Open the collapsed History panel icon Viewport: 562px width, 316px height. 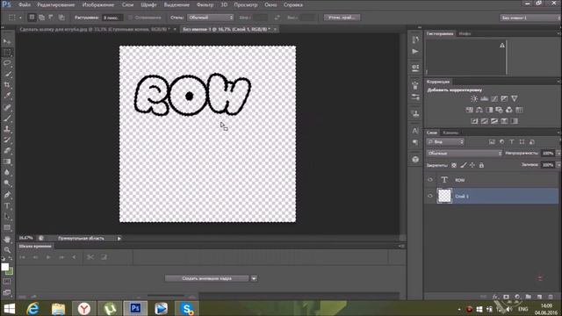[415, 39]
